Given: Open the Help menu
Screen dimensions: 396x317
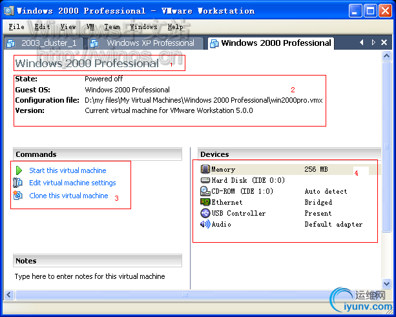Looking at the screenshot, I should pyautogui.click(x=175, y=26).
